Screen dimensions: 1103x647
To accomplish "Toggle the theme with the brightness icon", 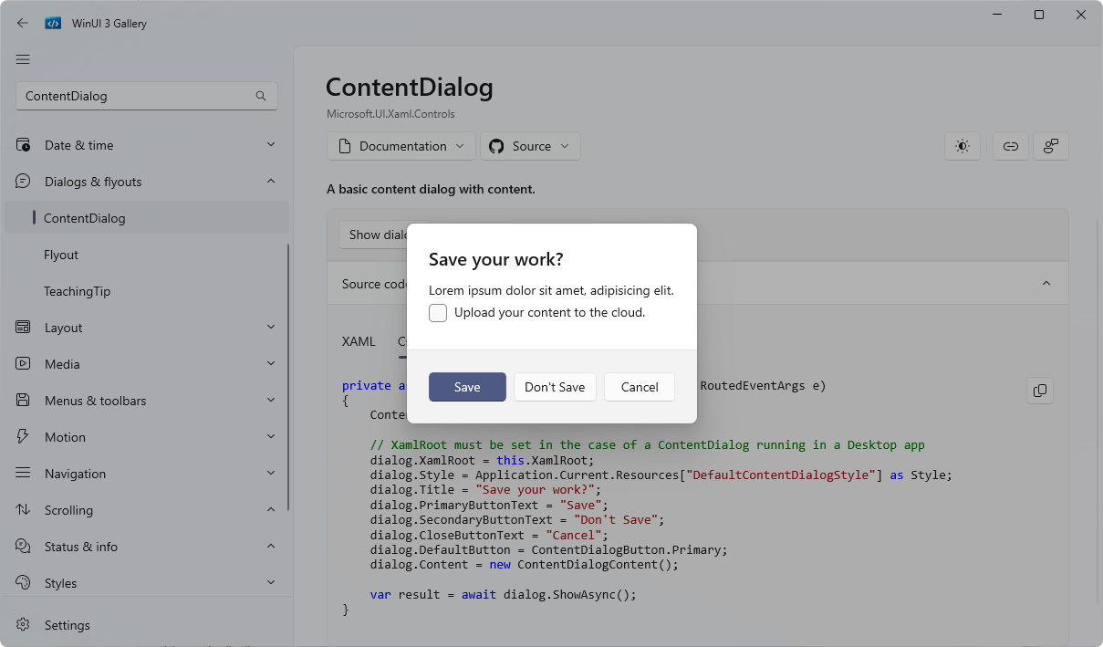I will click(963, 146).
